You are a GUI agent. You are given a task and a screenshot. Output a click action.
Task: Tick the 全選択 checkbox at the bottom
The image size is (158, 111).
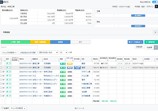pyautogui.click(x=3, y=108)
